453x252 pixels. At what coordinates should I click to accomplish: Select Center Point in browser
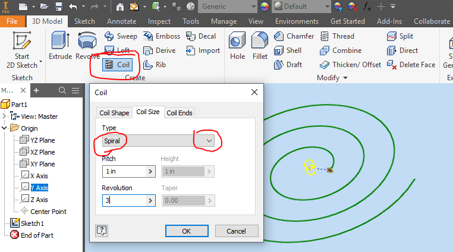click(43, 212)
